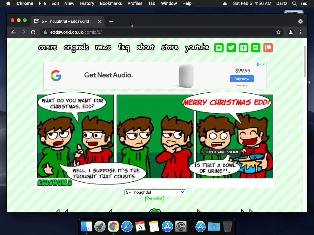The width and height of the screenshot is (314, 235).
Task: Reload the Eddsworld page
Action: (x=33, y=32)
